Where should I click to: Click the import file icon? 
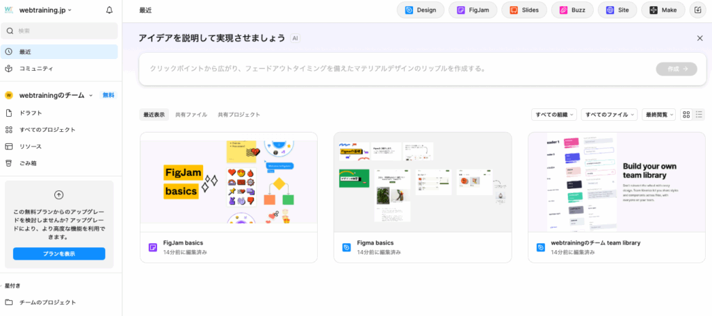tap(697, 10)
